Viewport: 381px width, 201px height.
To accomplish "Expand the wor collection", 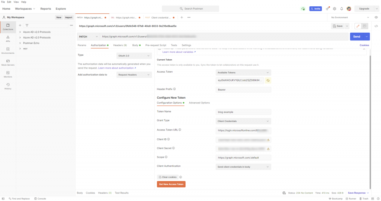I will [x=20, y=49].
